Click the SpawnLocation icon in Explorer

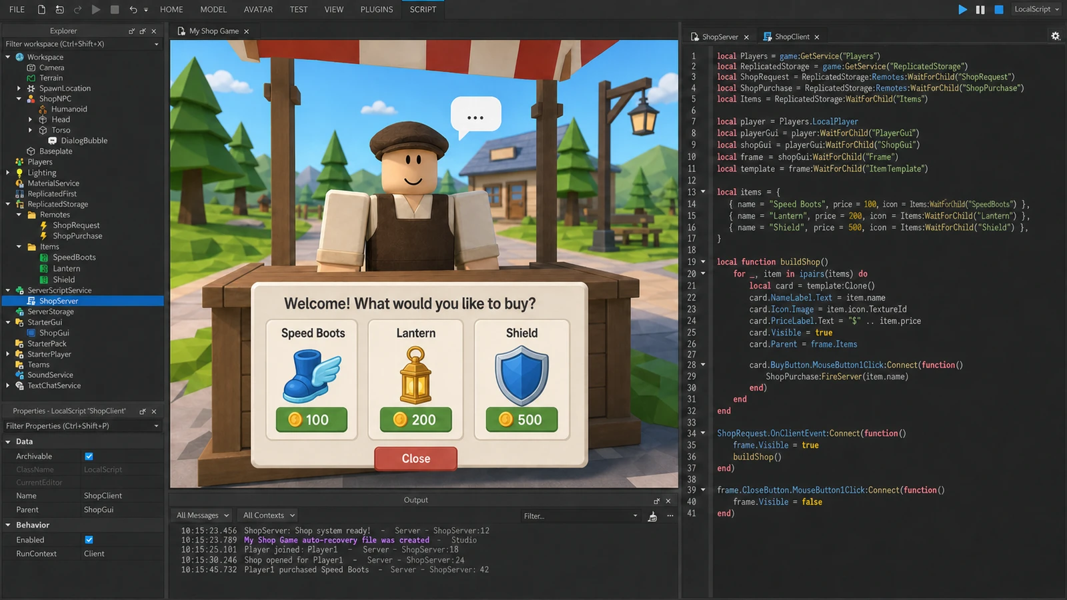click(31, 88)
